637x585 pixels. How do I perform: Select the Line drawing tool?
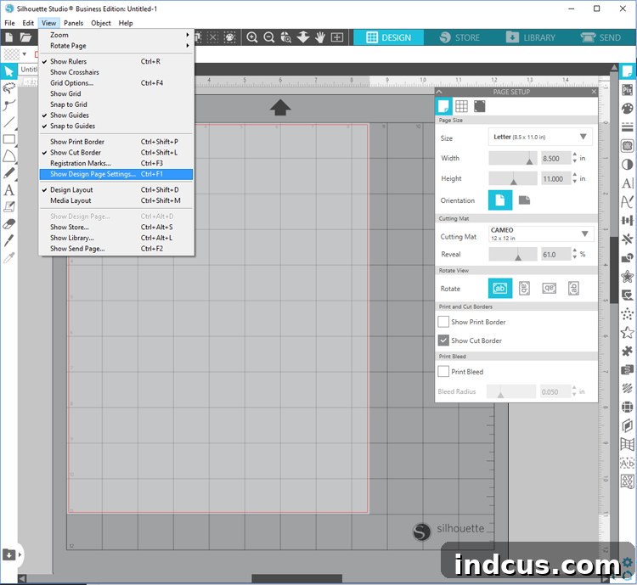(9, 122)
